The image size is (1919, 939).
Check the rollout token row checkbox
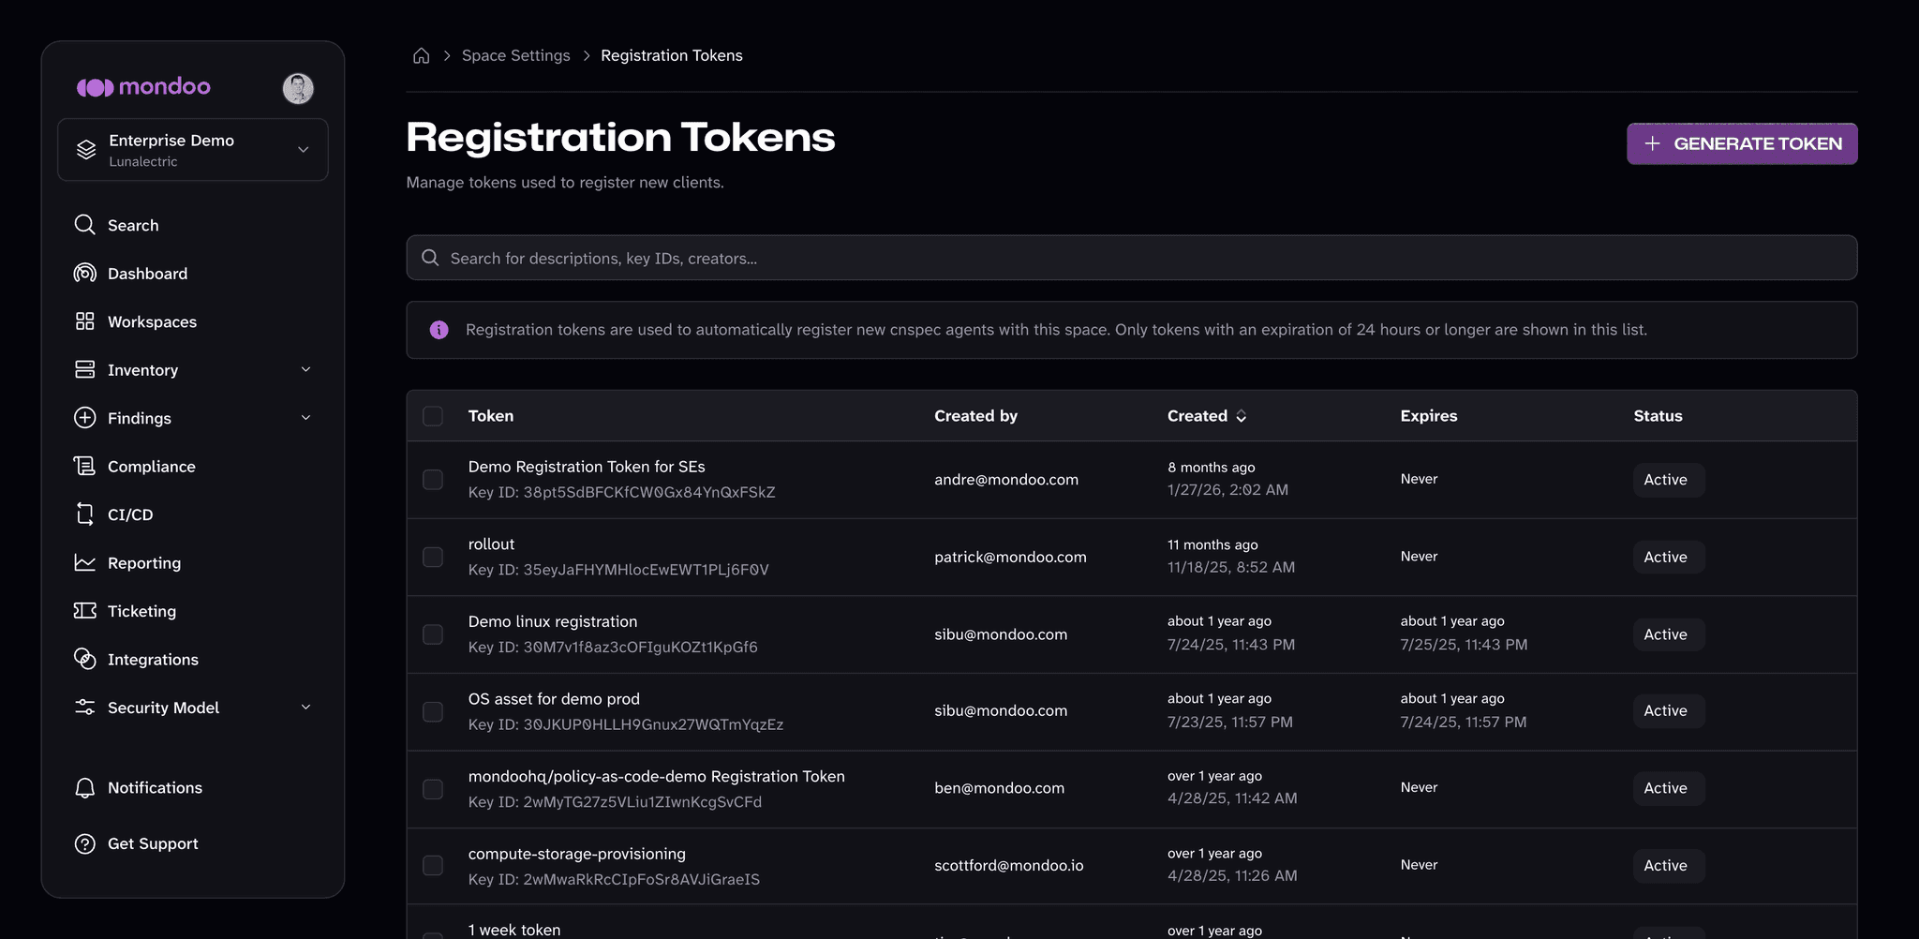[433, 558]
